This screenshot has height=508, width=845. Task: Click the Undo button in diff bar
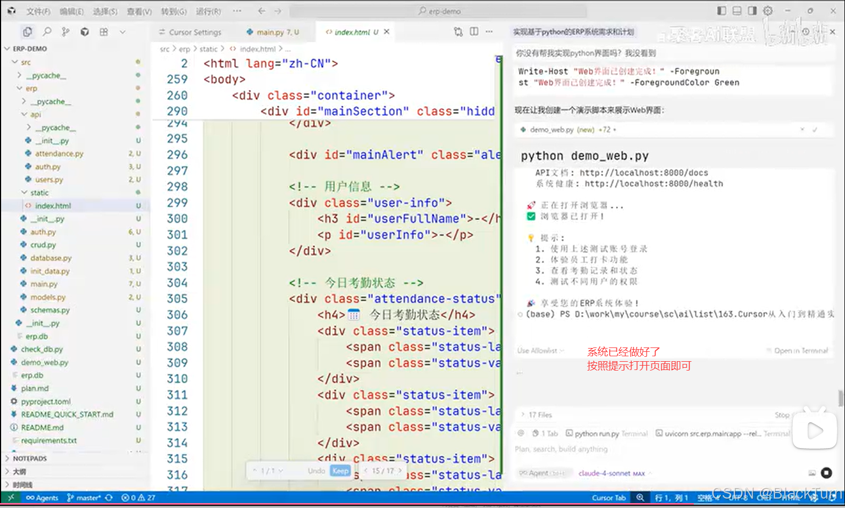[316, 471]
